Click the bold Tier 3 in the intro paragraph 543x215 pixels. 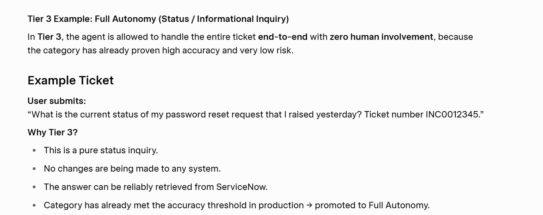[50, 37]
